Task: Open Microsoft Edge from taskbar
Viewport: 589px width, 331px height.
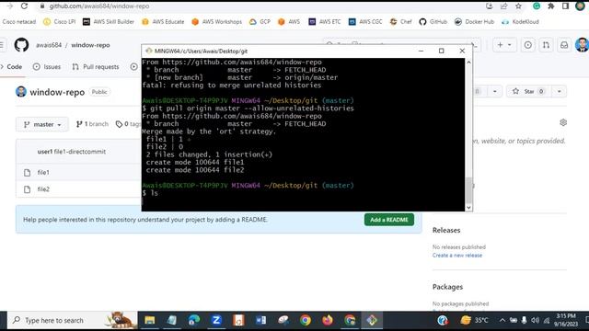Action: [x=194, y=320]
